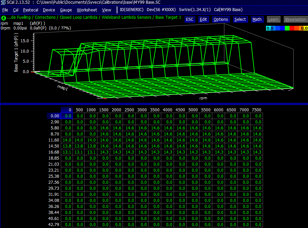This screenshot has height=228, width=308.
Task: Open the Options button menu
Action: [221, 19]
